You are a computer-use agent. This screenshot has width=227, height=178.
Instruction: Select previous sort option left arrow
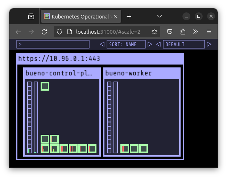click(102, 44)
